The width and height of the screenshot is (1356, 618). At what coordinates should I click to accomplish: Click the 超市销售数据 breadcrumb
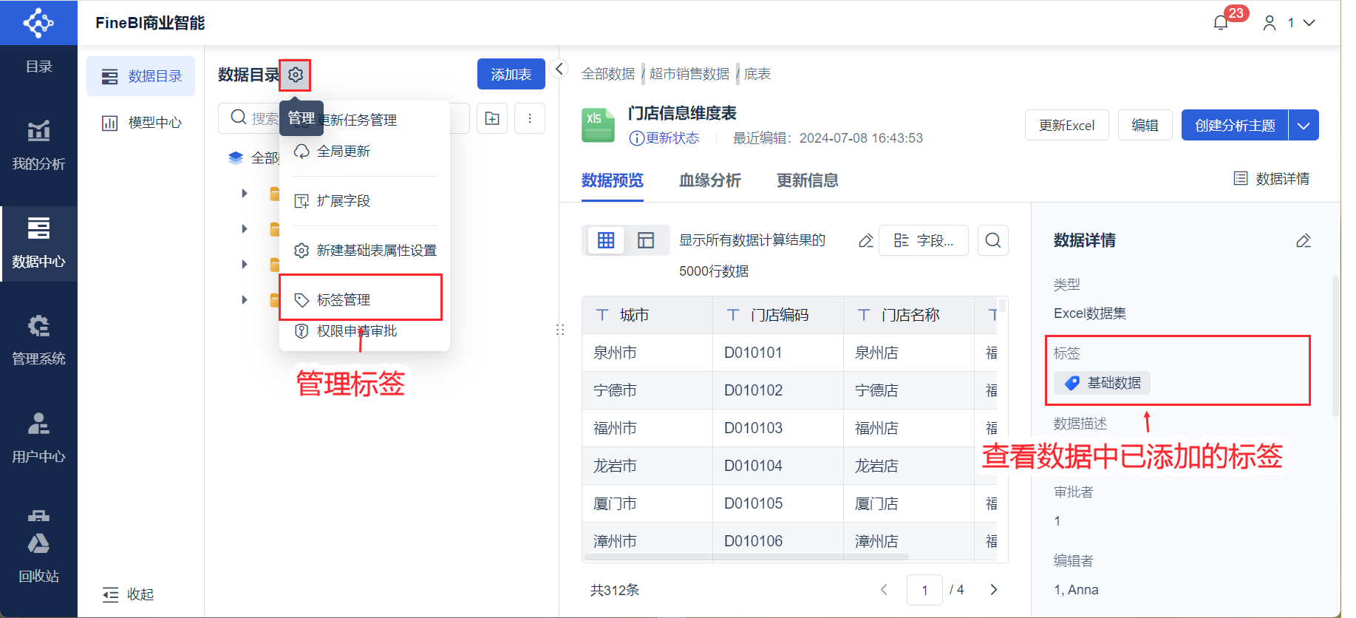689,74
